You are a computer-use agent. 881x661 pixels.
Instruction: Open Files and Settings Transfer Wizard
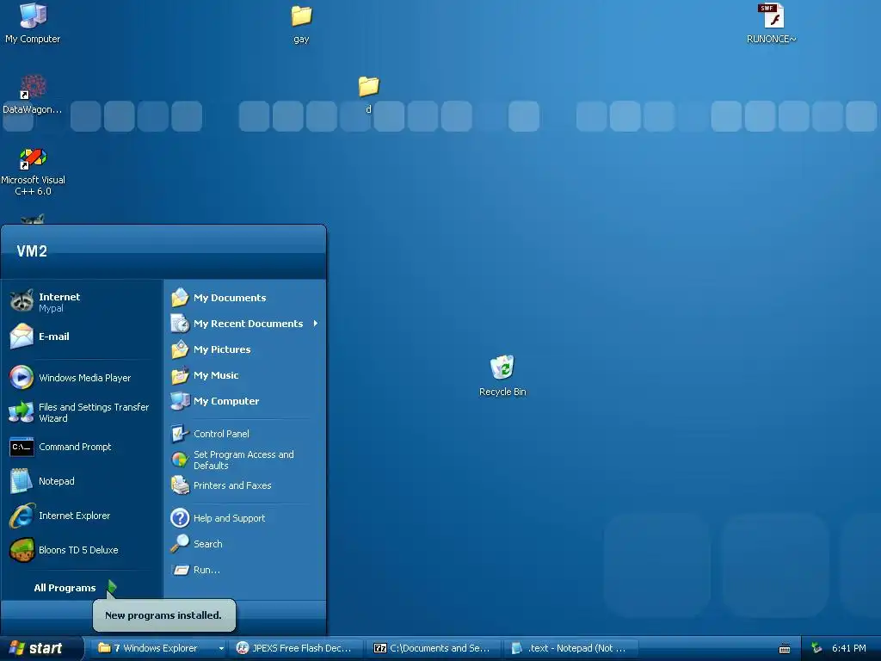tap(82, 412)
